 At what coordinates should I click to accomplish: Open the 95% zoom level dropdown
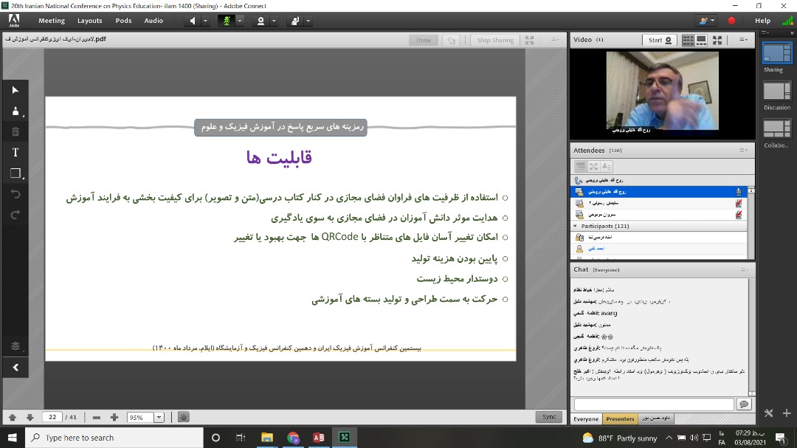(159, 417)
